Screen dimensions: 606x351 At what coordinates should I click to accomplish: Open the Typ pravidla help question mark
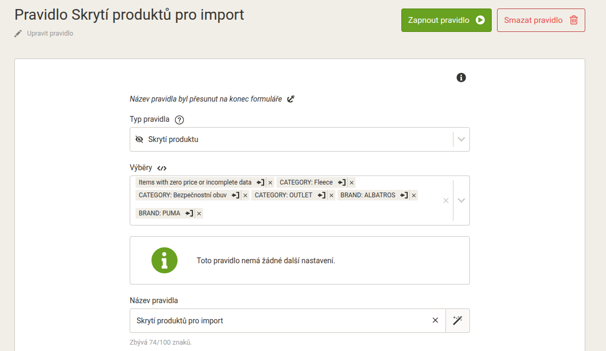coord(179,120)
